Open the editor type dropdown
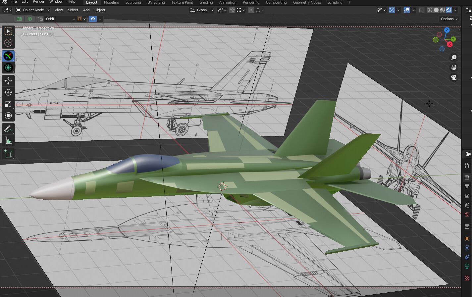472x297 pixels. tap(7, 10)
